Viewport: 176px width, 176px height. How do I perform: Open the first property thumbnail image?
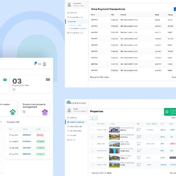(x=114, y=130)
